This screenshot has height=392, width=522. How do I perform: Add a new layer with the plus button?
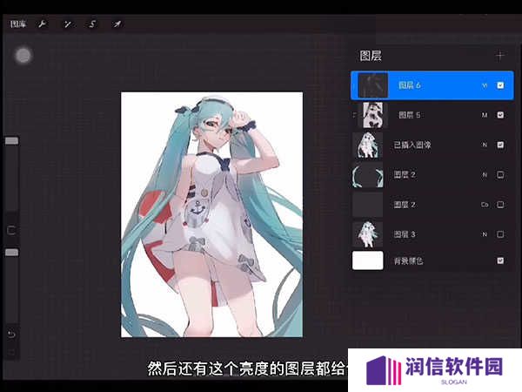499,56
